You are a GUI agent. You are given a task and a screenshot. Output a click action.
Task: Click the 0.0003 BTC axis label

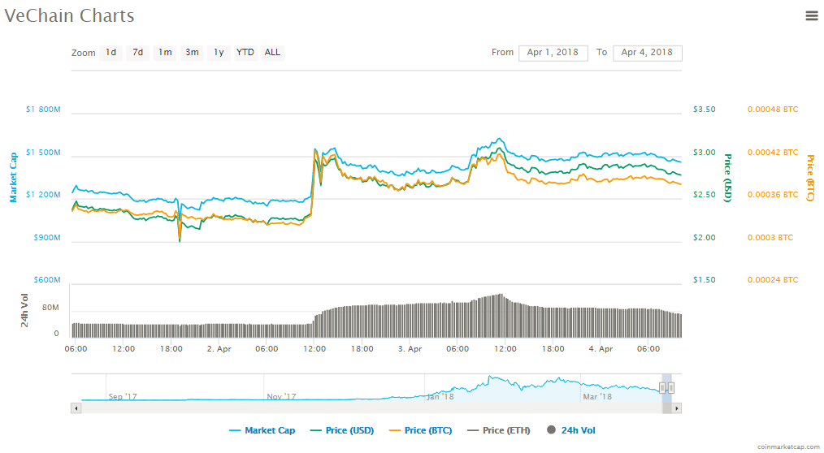click(x=770, y=238)
